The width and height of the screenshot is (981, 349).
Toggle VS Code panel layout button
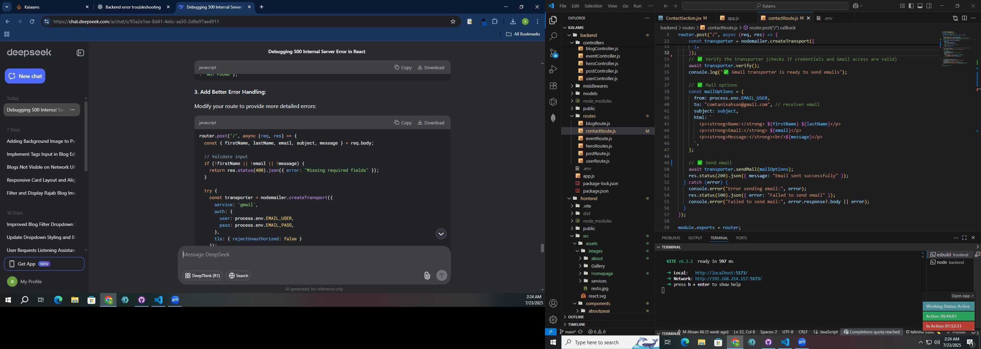(x=920, y=6)
